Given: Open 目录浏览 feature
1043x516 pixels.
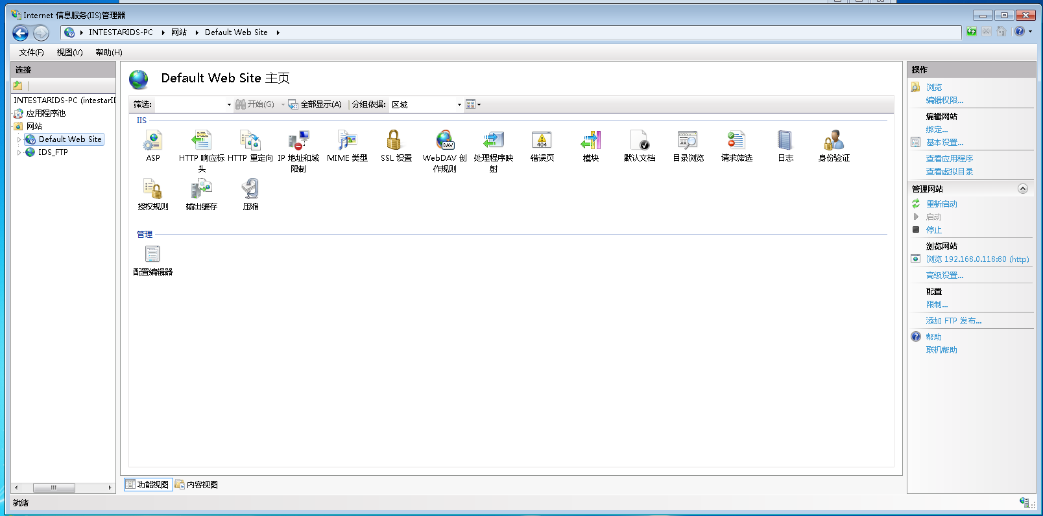Looking at the screenshot, I should 688,146.
